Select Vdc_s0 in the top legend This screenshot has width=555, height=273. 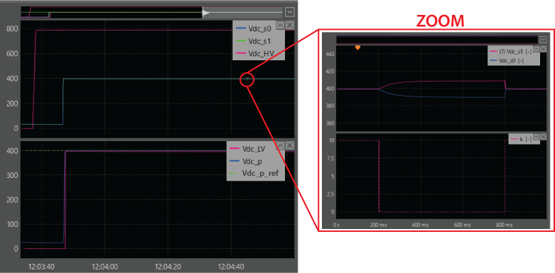coord(259,28)
